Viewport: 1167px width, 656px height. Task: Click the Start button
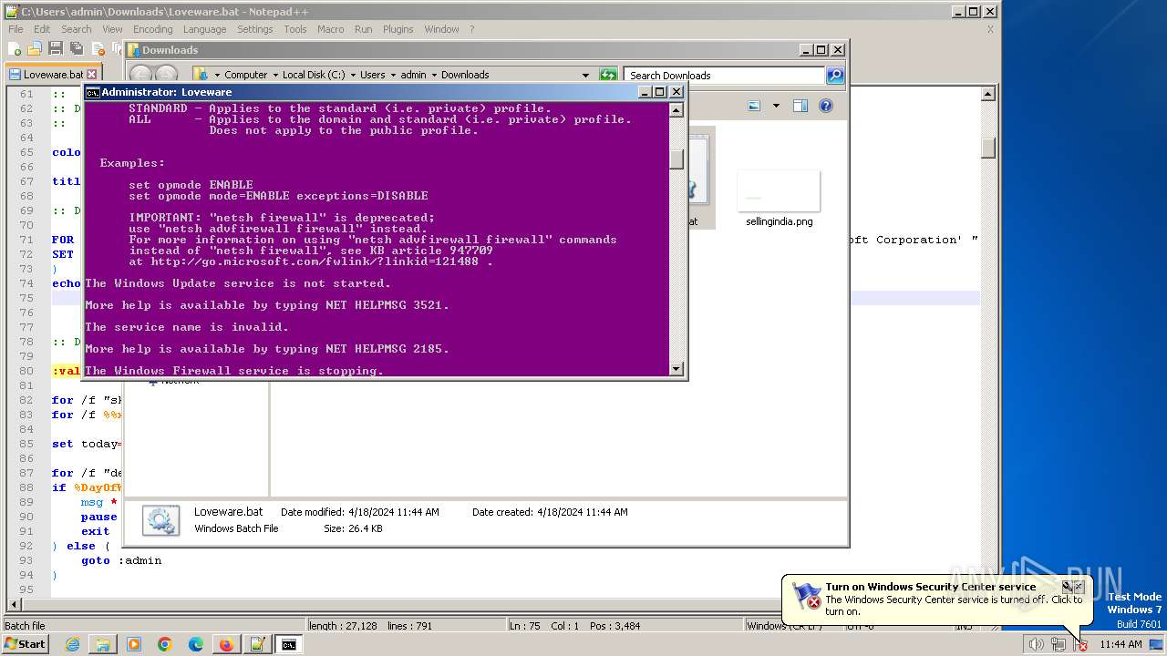(x=25, y=644)
